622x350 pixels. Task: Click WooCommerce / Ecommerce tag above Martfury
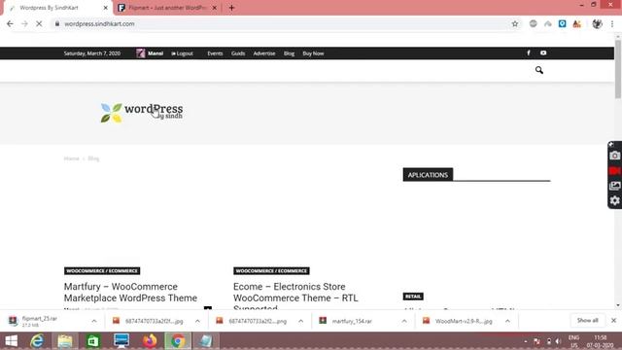tap(102, 271)
